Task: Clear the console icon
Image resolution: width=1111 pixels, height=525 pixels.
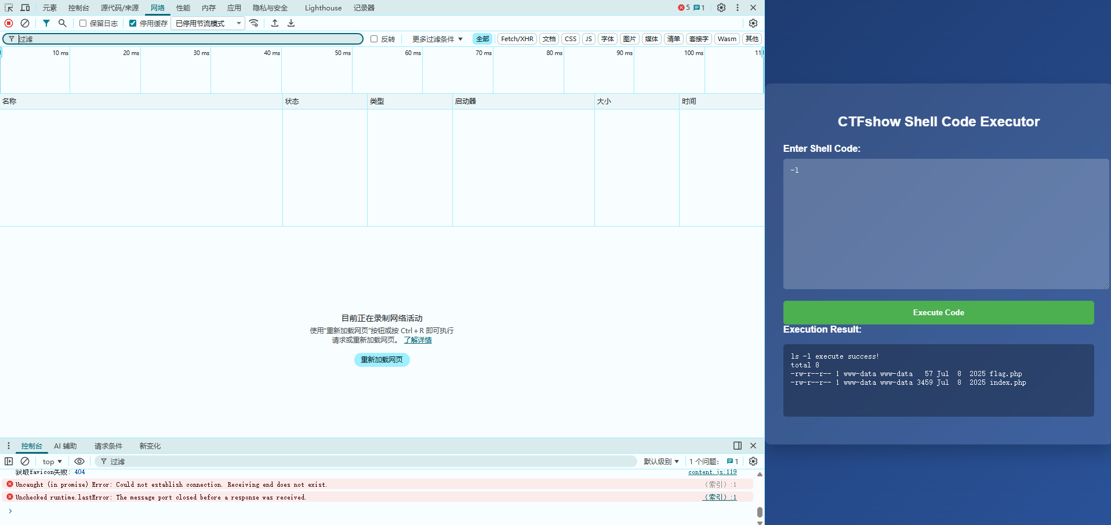Action: (x=25, y=461)
